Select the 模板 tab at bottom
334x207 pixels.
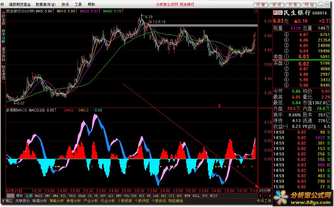click(19, 196)
